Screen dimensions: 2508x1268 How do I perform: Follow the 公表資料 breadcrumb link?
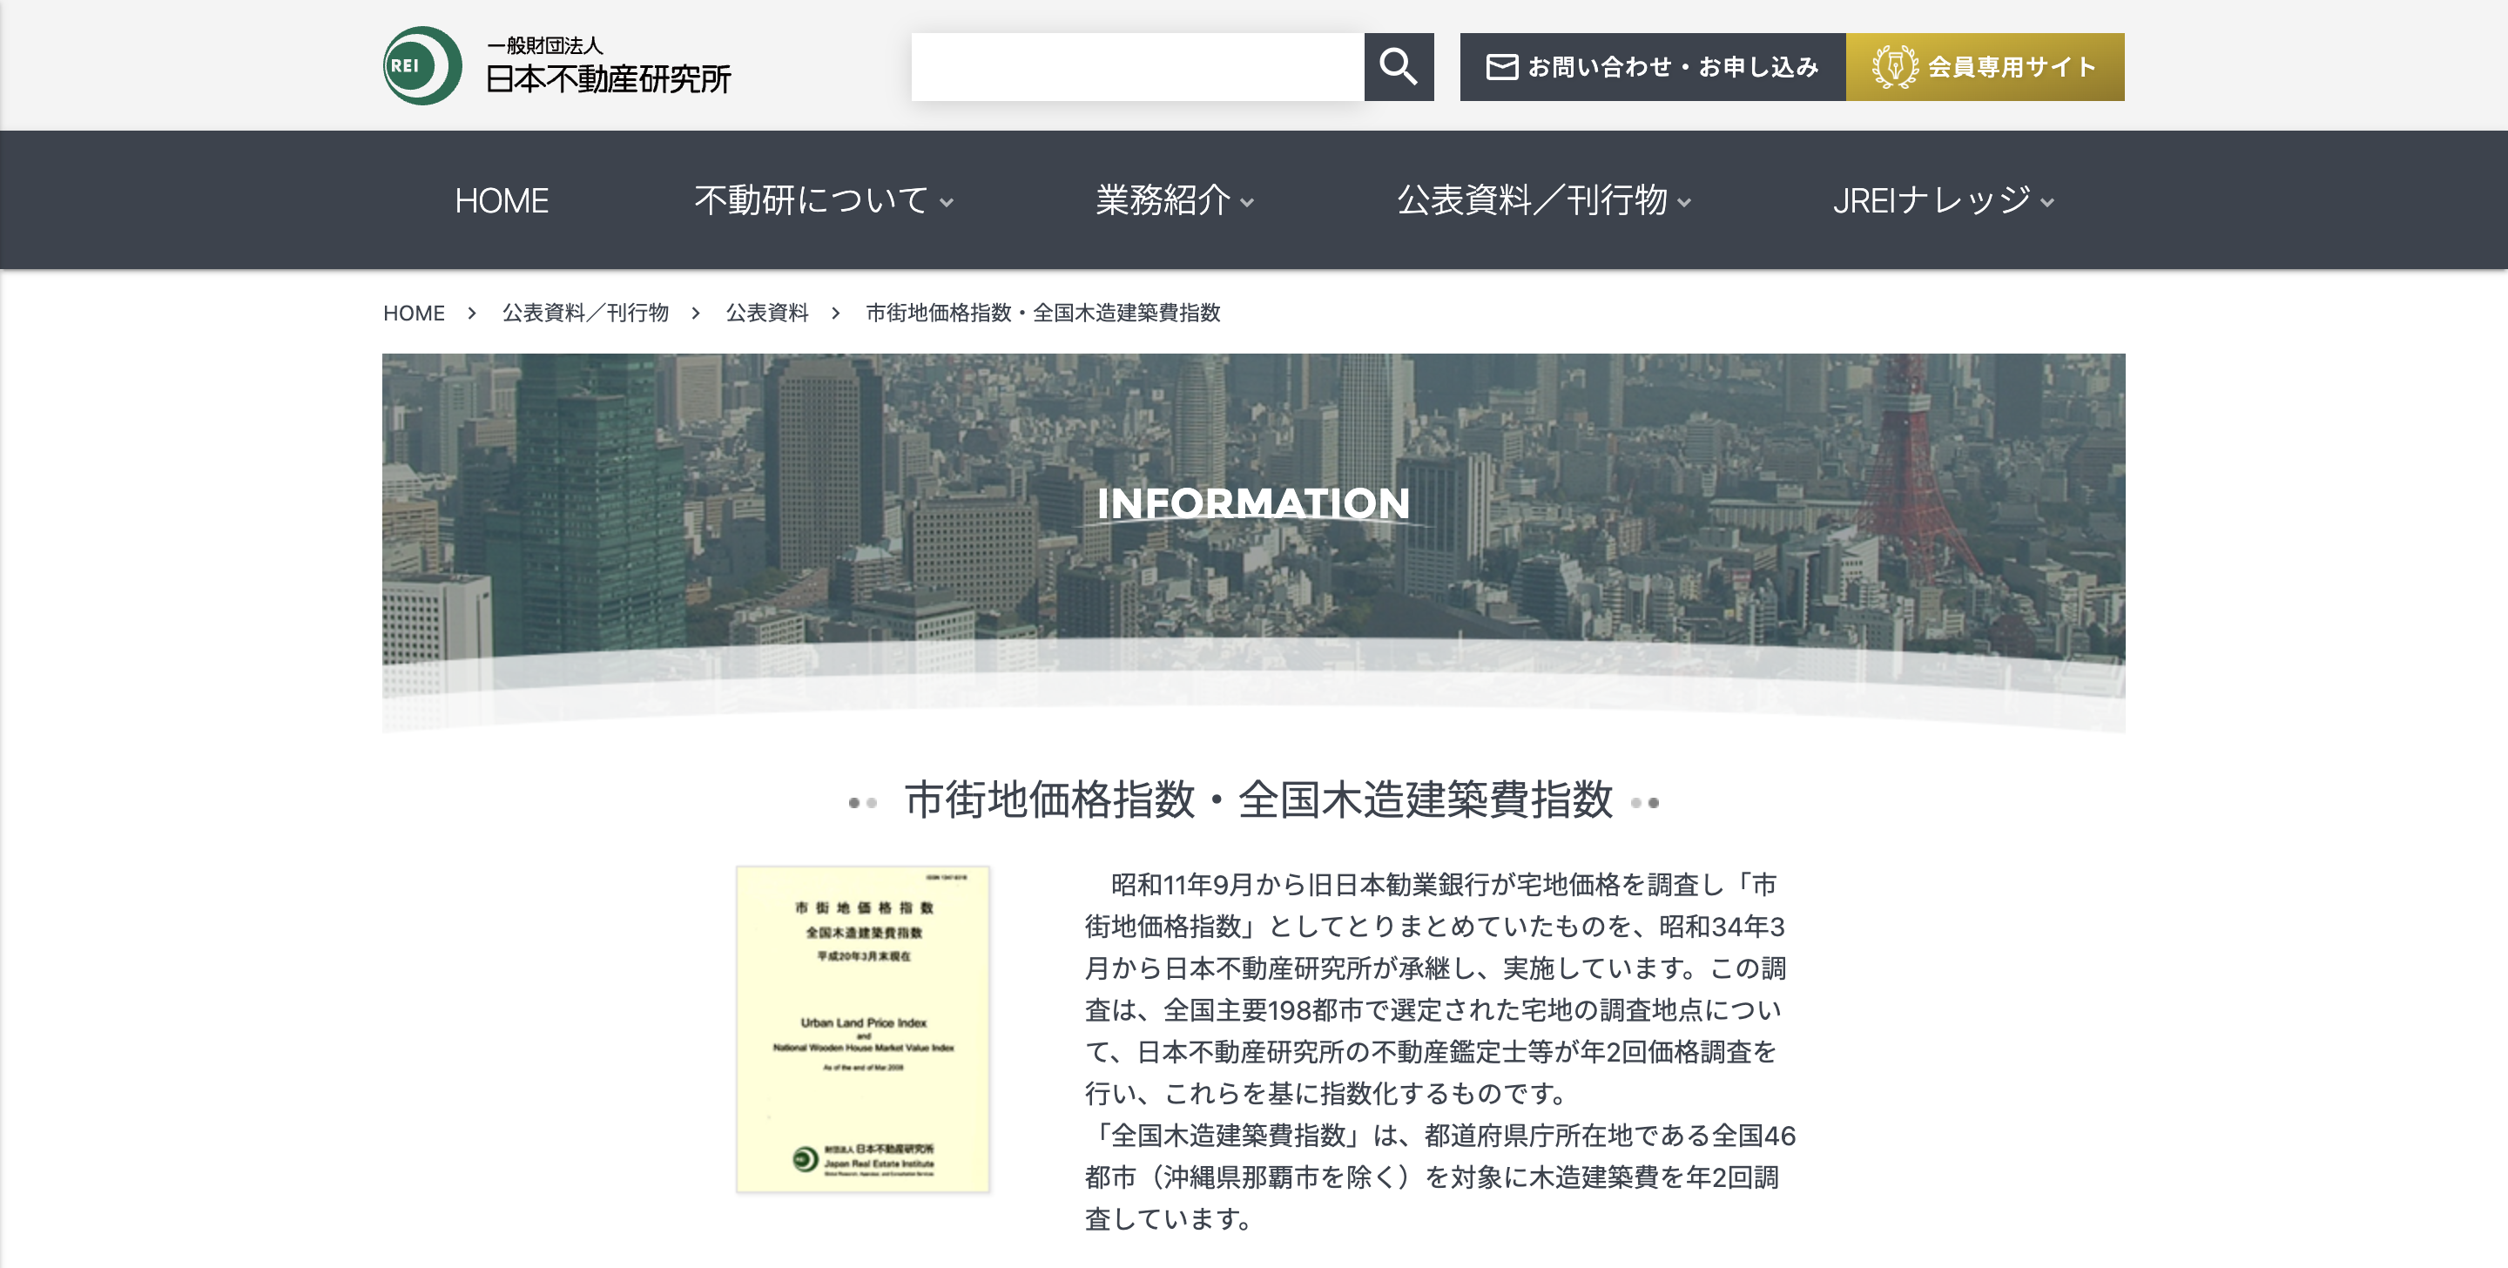766,313
